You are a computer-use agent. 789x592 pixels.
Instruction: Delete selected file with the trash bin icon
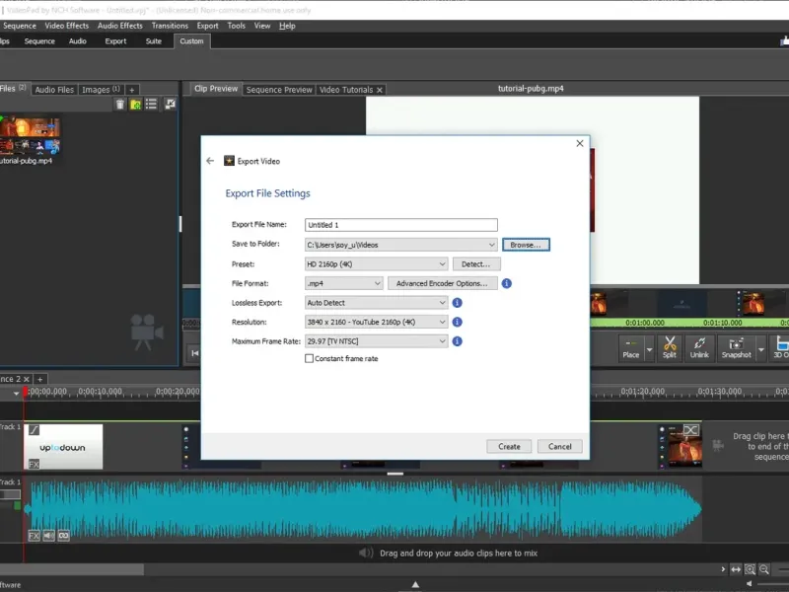[120, 105]
